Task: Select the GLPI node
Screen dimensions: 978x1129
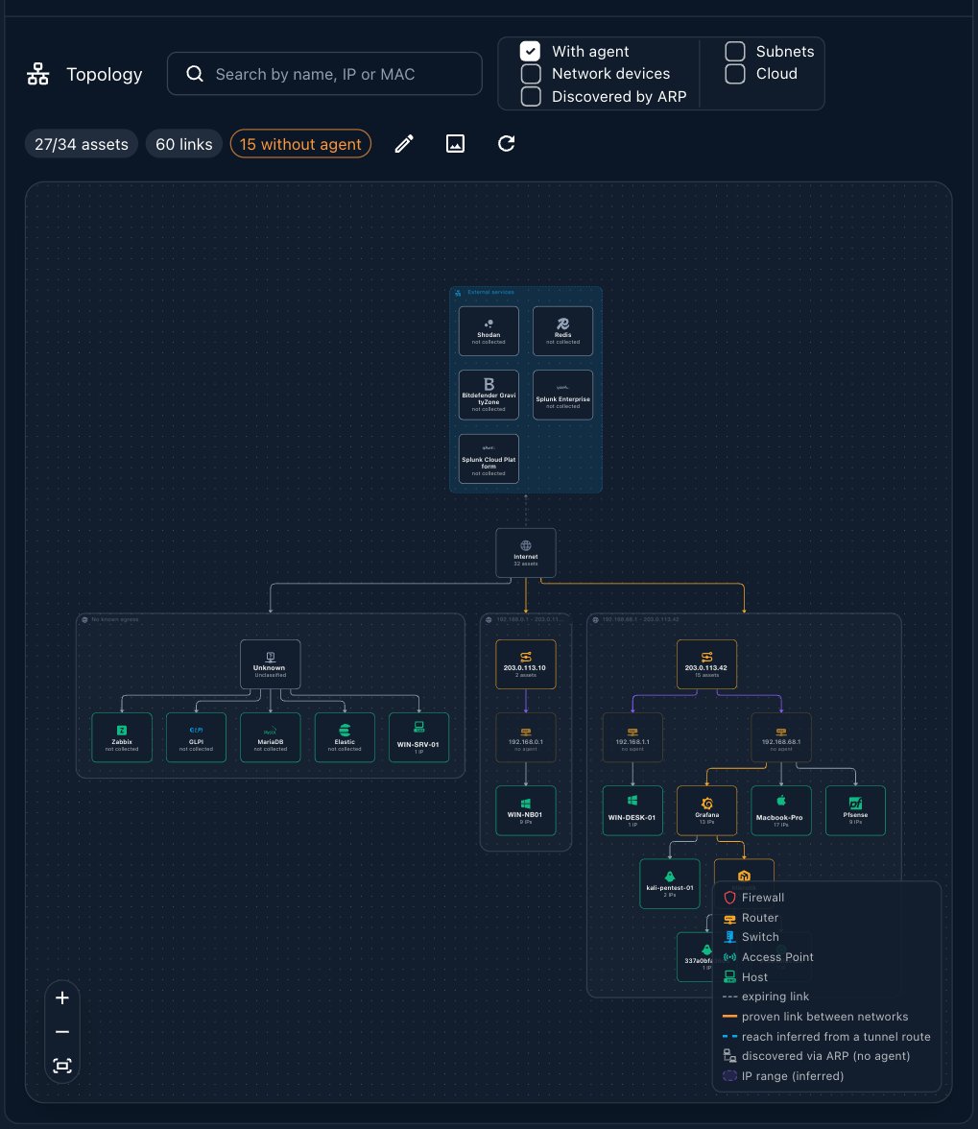Action: pyautogui.click(x=197, y=738)
